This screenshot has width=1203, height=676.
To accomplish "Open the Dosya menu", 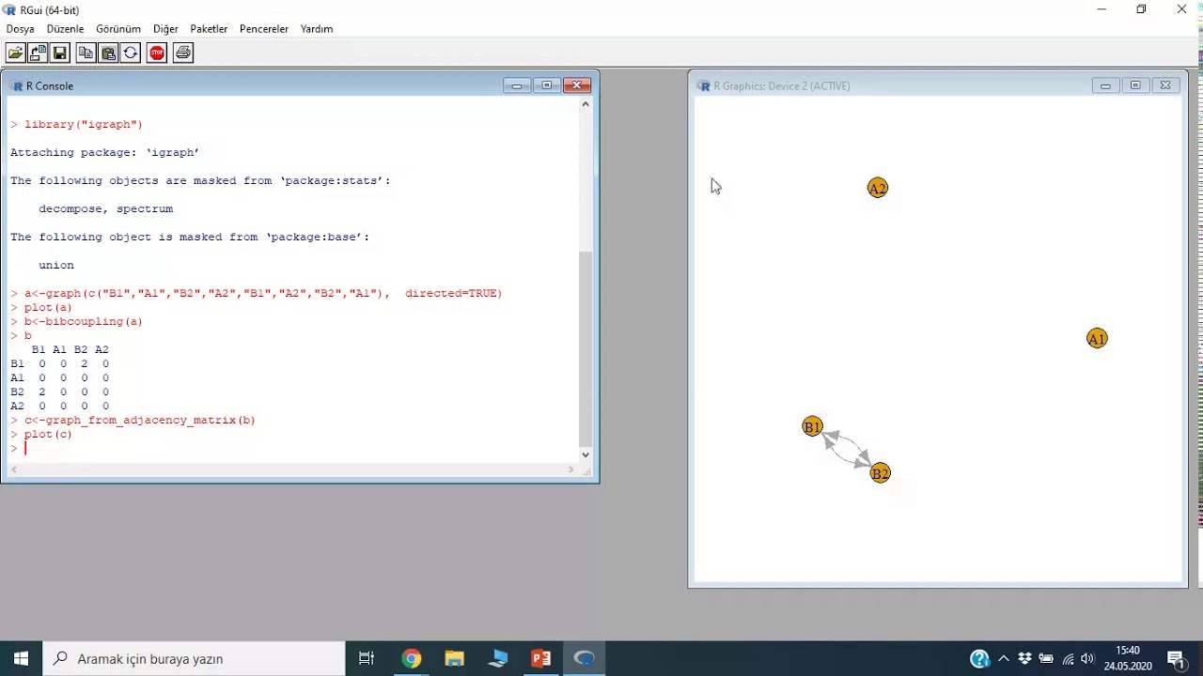I will [x=20, y=29].
